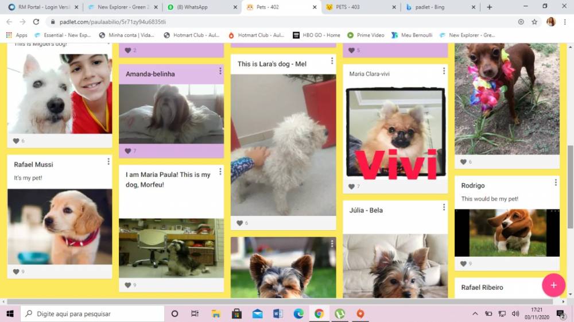Open the HBO GO - Home bookmark
Image resolution: width=574 pixels, height=322 pixels.
(x=316, y=35)
